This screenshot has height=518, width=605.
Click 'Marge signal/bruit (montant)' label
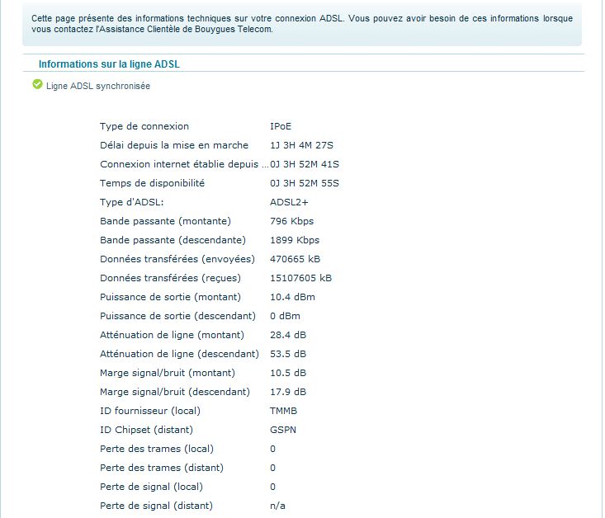point(168,373)
